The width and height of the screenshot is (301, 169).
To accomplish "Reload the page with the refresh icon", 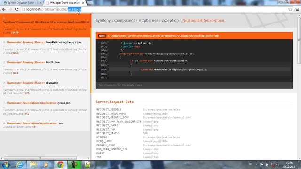I will [x=16, y=9].
